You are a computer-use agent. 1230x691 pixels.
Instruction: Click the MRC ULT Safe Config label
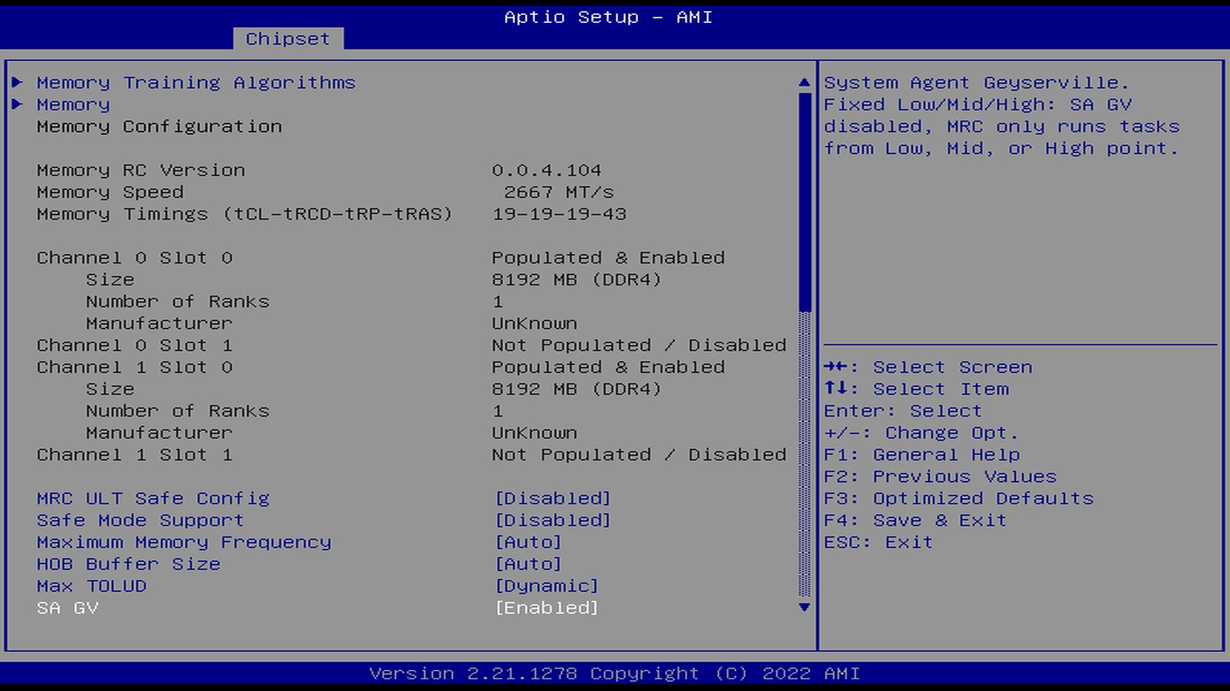[152, 498]
